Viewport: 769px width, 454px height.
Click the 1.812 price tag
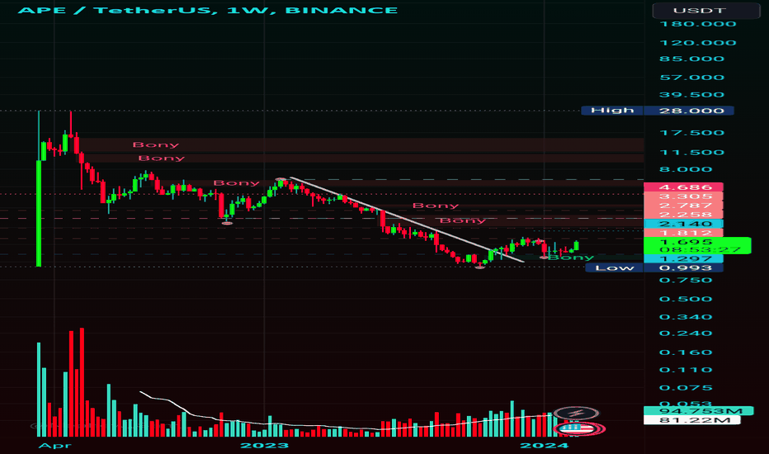(x=683, y=233)
